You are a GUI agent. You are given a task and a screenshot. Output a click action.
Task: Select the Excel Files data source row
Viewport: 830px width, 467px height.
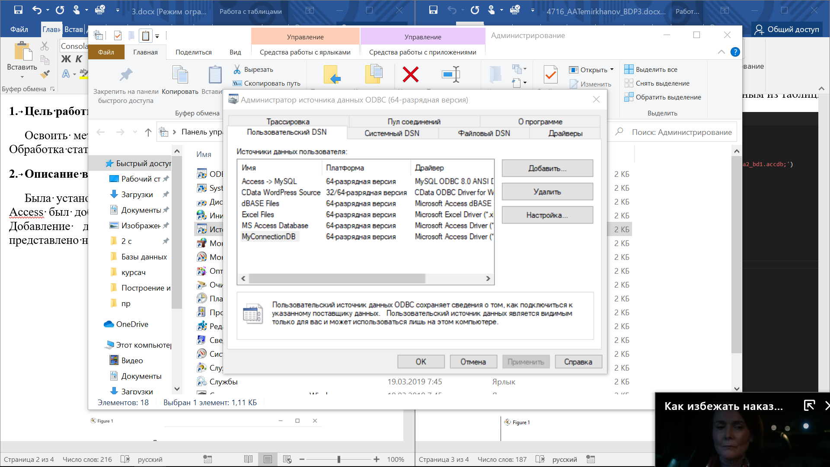(x=366, y=214)
